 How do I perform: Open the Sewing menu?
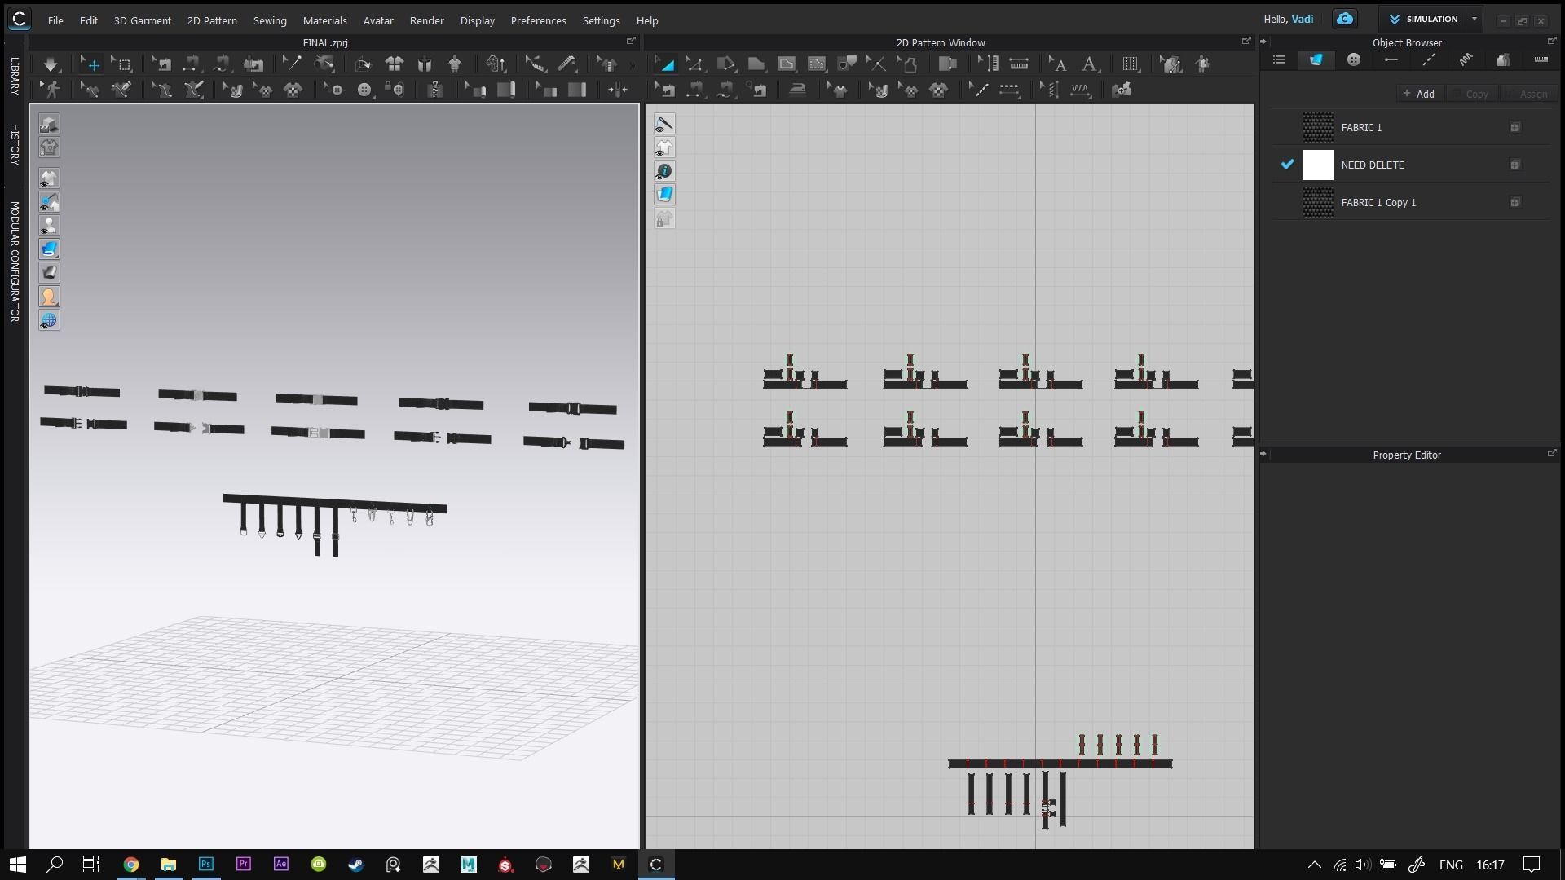[269, 20]
